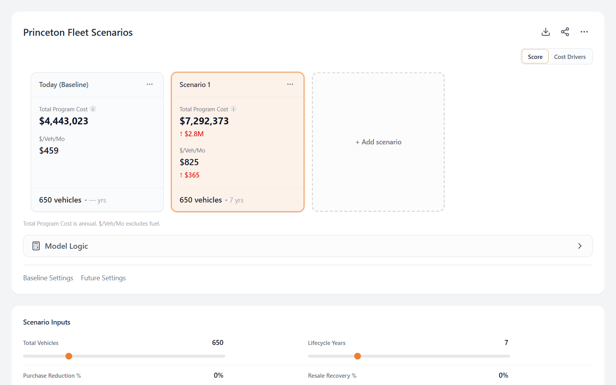Switch to Score view

point(535,57)
